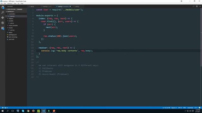Click the Split Editor icon
Viewport: 202px width, 113px height.
click(197, 6)
